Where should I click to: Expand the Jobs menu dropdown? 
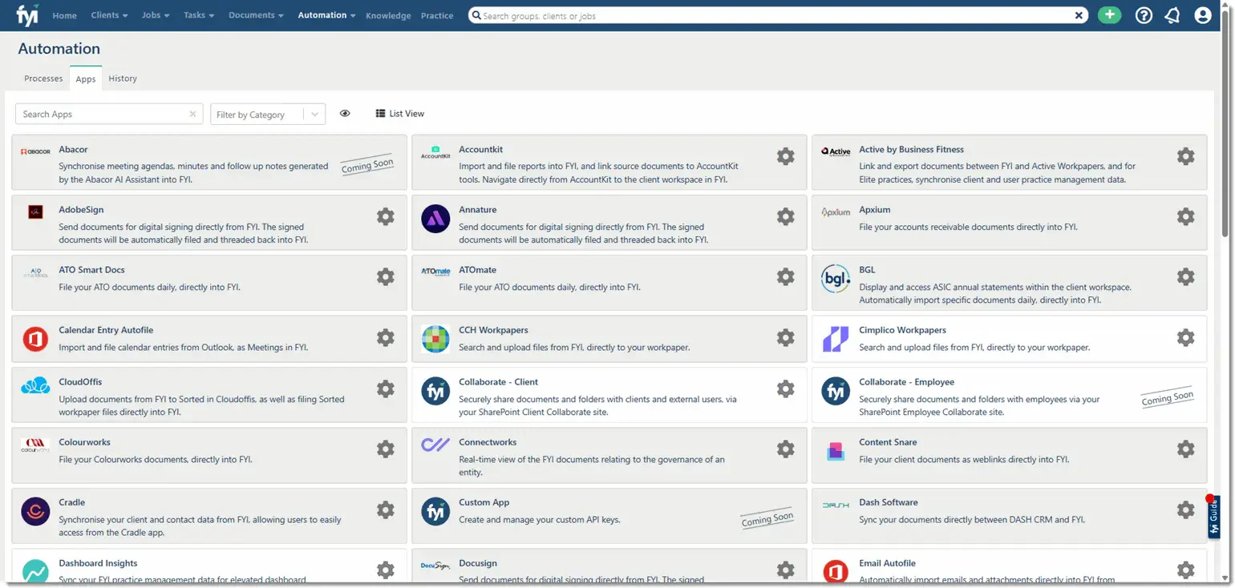coord(156,15)
